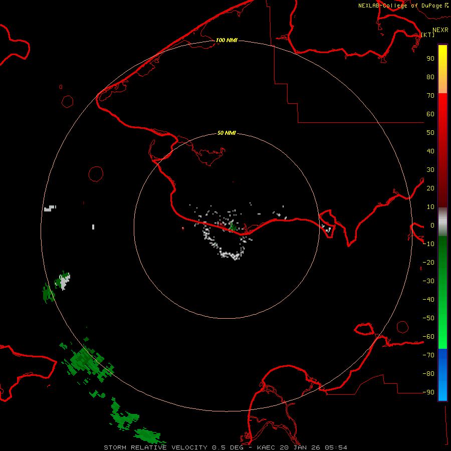Click the -10 value on velocity scale
The image size is (451, 451).
(x=428, y=244)
